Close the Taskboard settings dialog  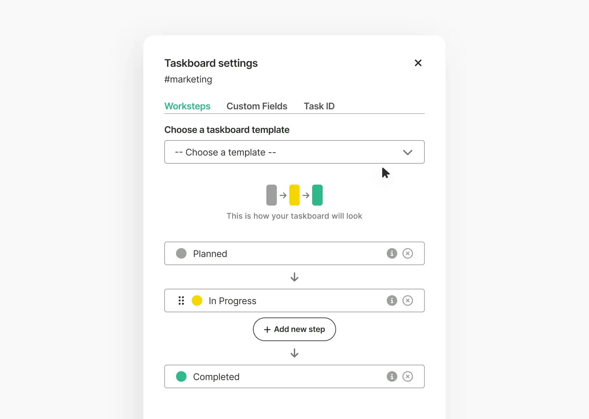(418, 63)
